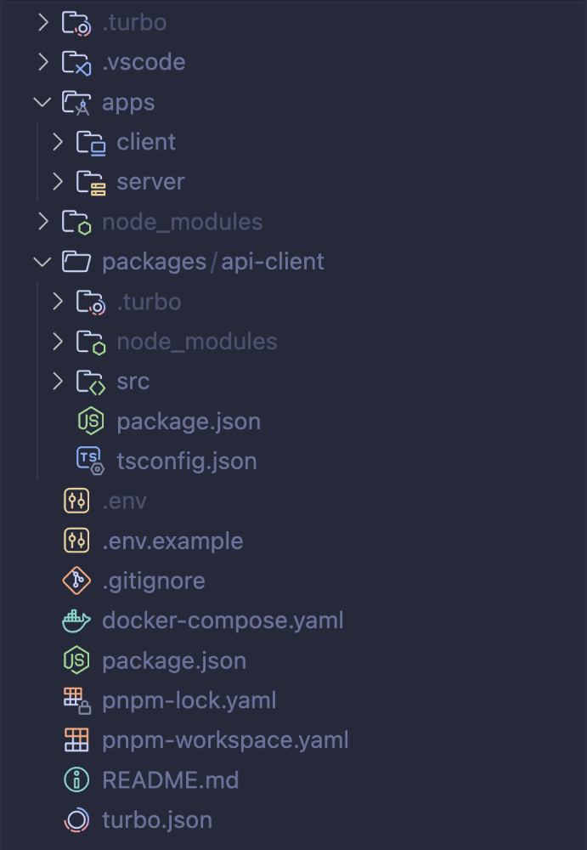Viewport: 587px width, 850px height.
Task: Select the root node_modules folder
Action: point(182,222)
